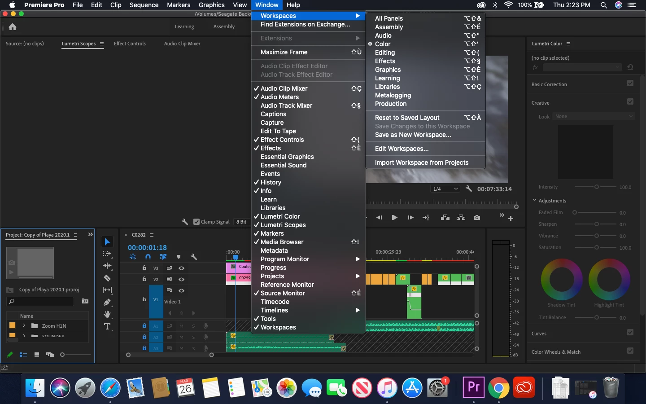Screen dimensions: 646x404
Task: Toggle V2 track visibility eye
Action: (x=181, y=279)
